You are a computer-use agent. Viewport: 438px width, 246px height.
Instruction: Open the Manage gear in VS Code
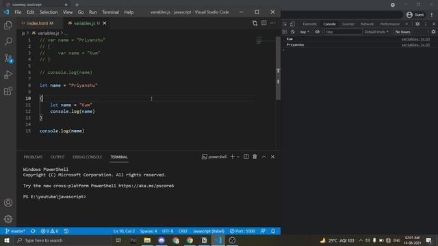point(8,219)
